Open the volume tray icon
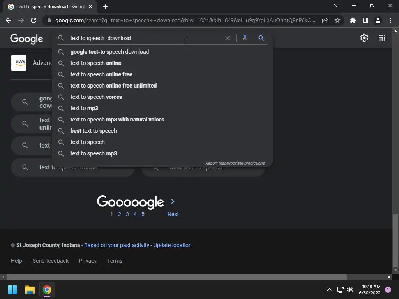The width and height of the screenshot is (399, 299). click(350, 290)
